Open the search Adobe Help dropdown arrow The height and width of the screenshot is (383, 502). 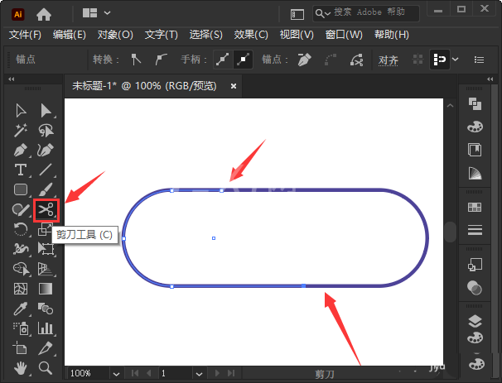[327, 14]
